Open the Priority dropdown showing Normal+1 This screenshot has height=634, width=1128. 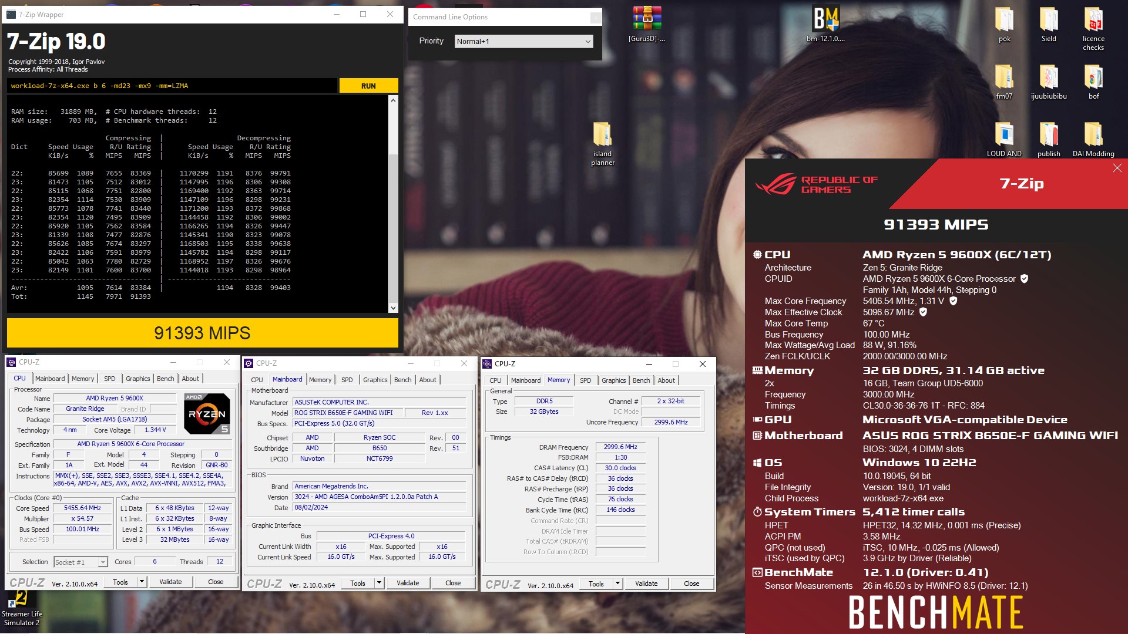tap(524, 41)
